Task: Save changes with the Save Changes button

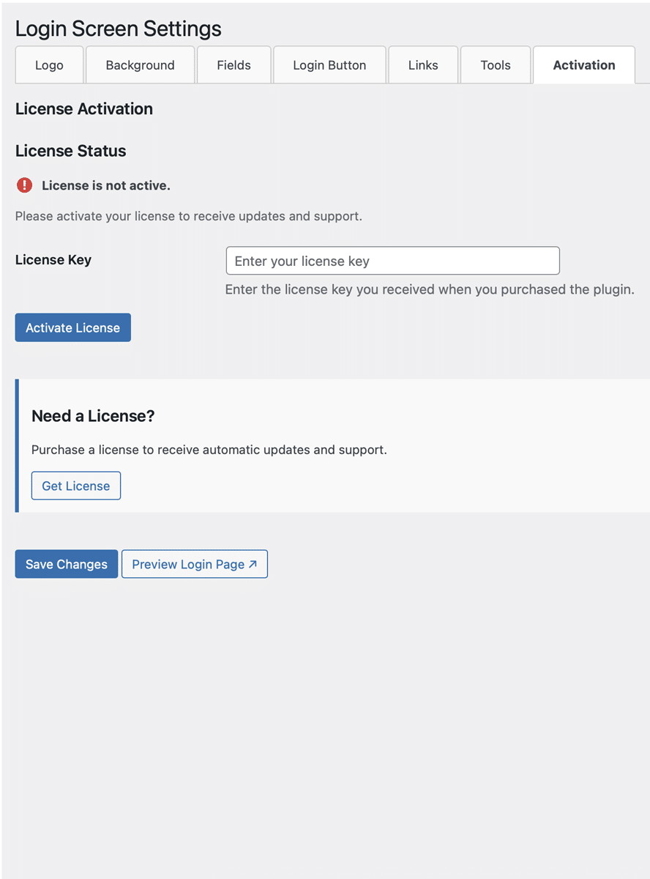Action: point(67,564)
